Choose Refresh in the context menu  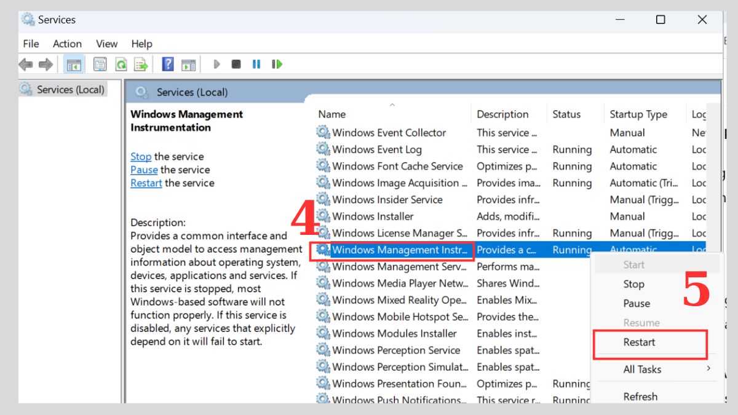click(x=640, y=397)
